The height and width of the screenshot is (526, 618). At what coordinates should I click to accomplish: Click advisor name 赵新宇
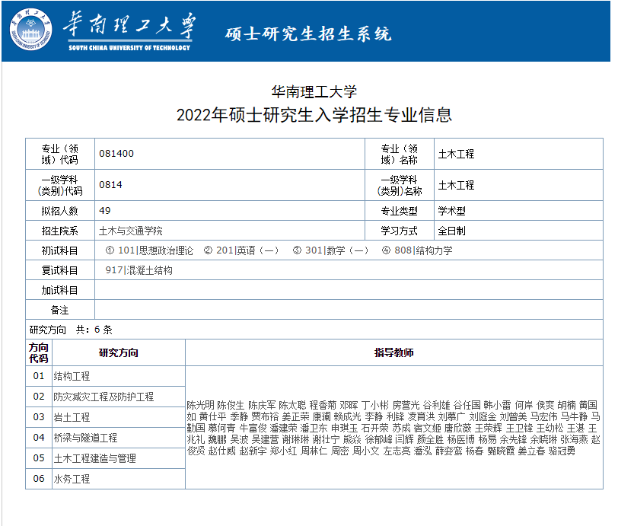click(x=253, y=451)
